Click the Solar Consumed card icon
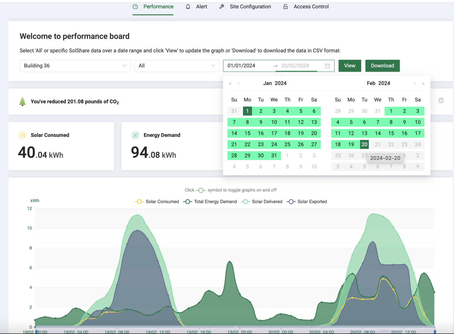The width and height of the screenshot is (454, 334). [22, 135]
